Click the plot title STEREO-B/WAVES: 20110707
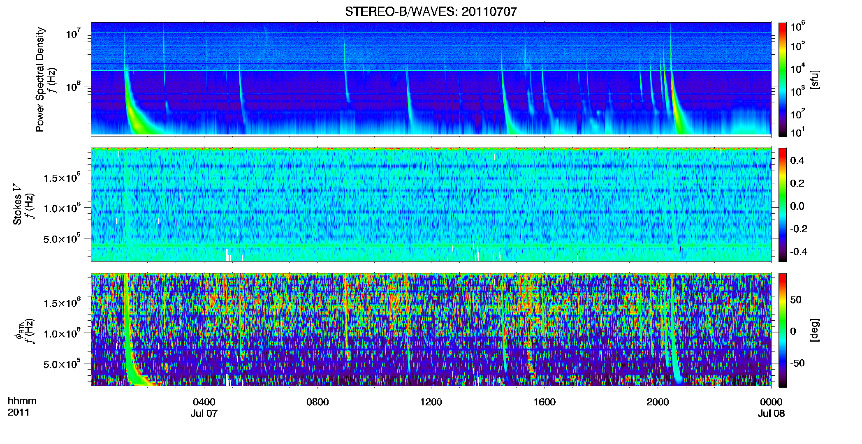Screen dimensions: 862x444 tap(431, 12)
